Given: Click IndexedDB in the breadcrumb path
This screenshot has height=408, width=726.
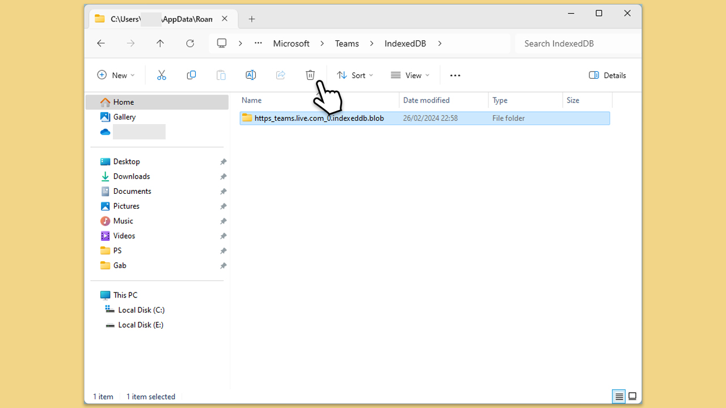Looking at the screenshot, I should (406, 44).
